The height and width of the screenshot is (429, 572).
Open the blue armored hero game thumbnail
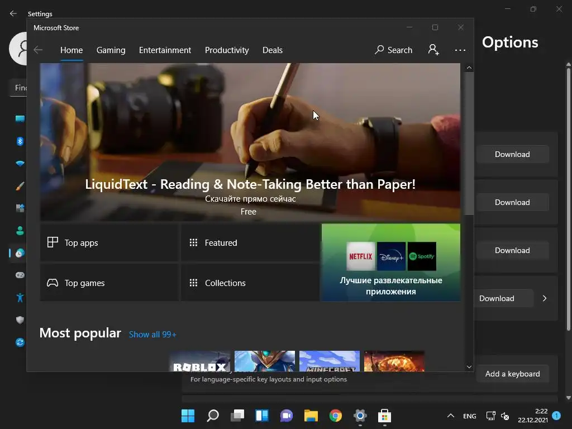[x=264, y=361]
